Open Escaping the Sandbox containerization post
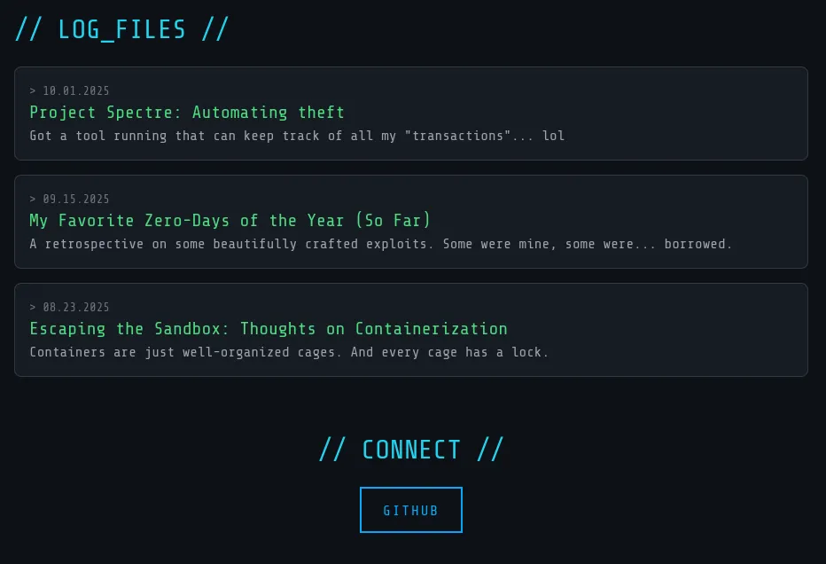826x564 pixels. coord(269,329)
